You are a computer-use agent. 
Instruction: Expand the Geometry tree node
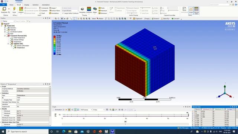tap(5, 28)
